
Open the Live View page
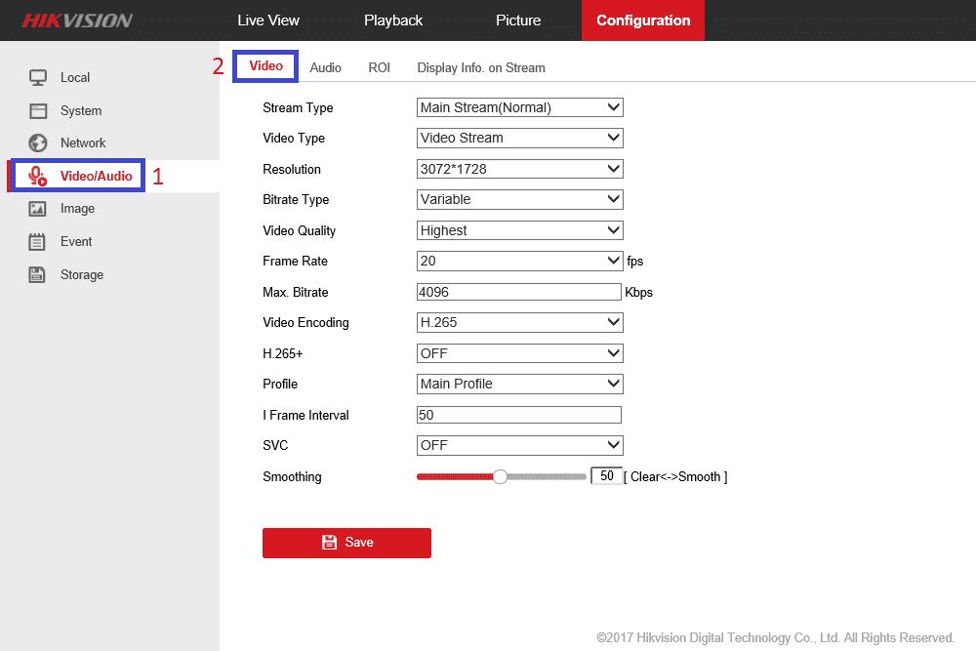pyautogui.click(x=268, y=20)
